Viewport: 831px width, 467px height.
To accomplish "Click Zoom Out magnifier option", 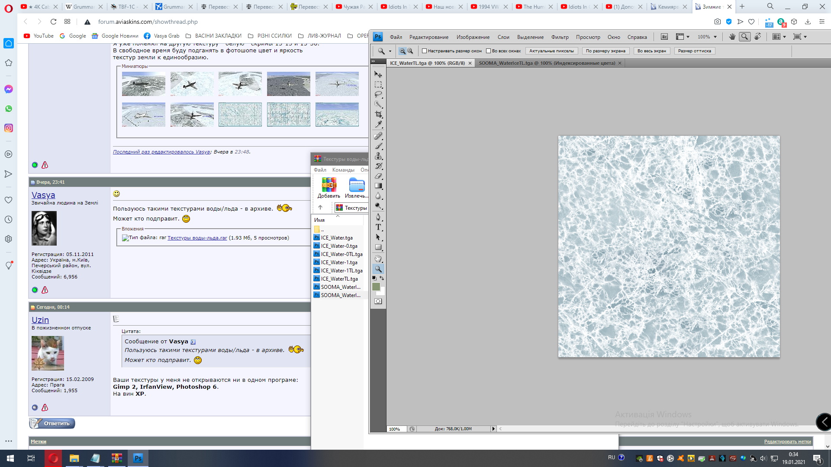I will pyautogui.click(x=410, y=51).
